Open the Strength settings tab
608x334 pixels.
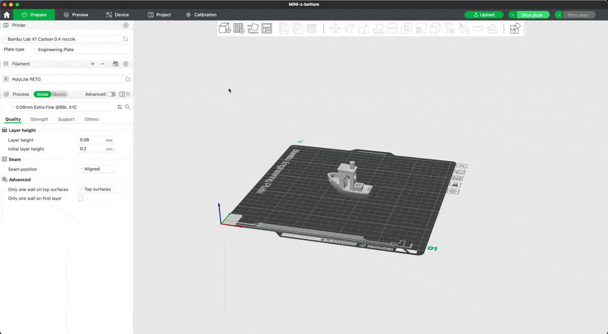pyautogui.click(x=40, y=120)
